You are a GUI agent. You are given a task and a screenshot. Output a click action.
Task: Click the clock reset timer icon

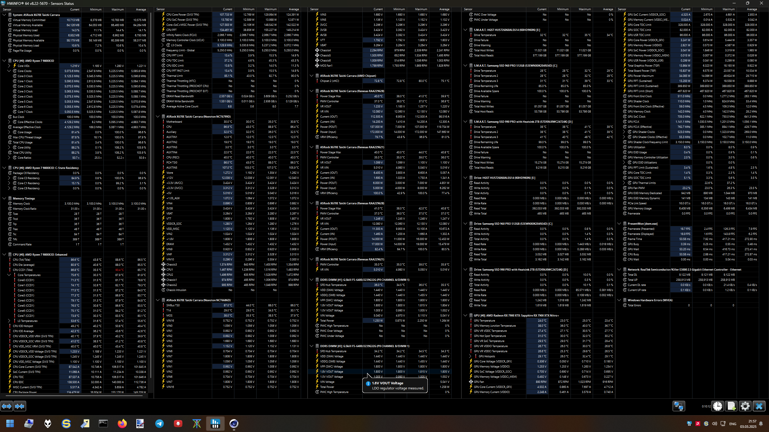(x=718, y=406)
